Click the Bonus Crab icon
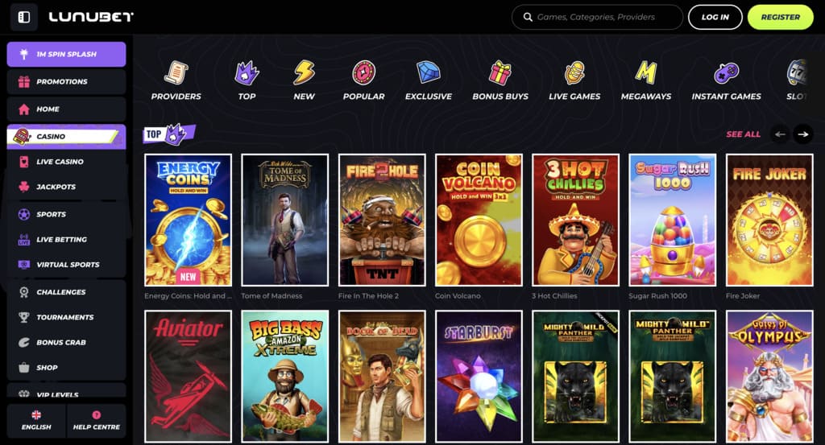The height and width of the screenshot is (445, 825). (23, 342)
